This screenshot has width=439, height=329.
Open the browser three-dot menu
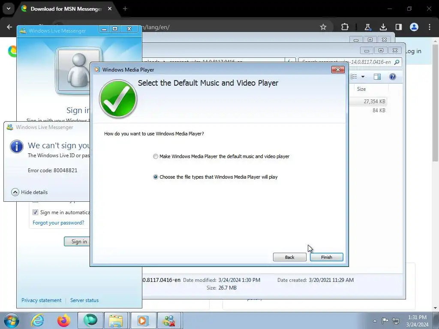tap(430, 27)
